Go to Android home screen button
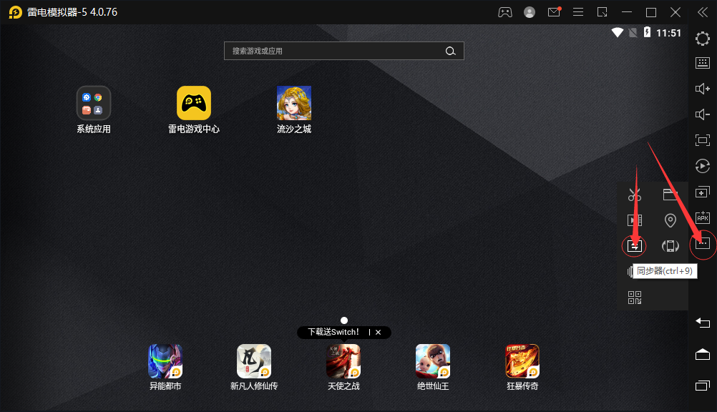This screenshot has height=412, width=717. point(703,354)
